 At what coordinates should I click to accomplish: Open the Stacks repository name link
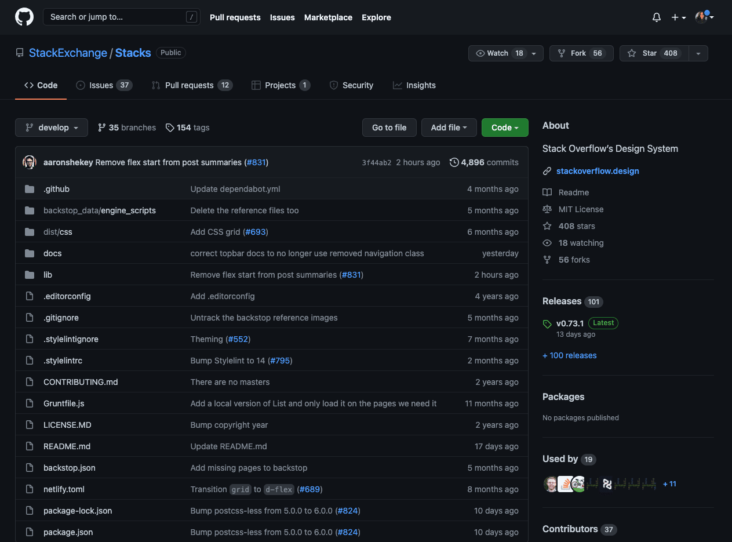133,53
